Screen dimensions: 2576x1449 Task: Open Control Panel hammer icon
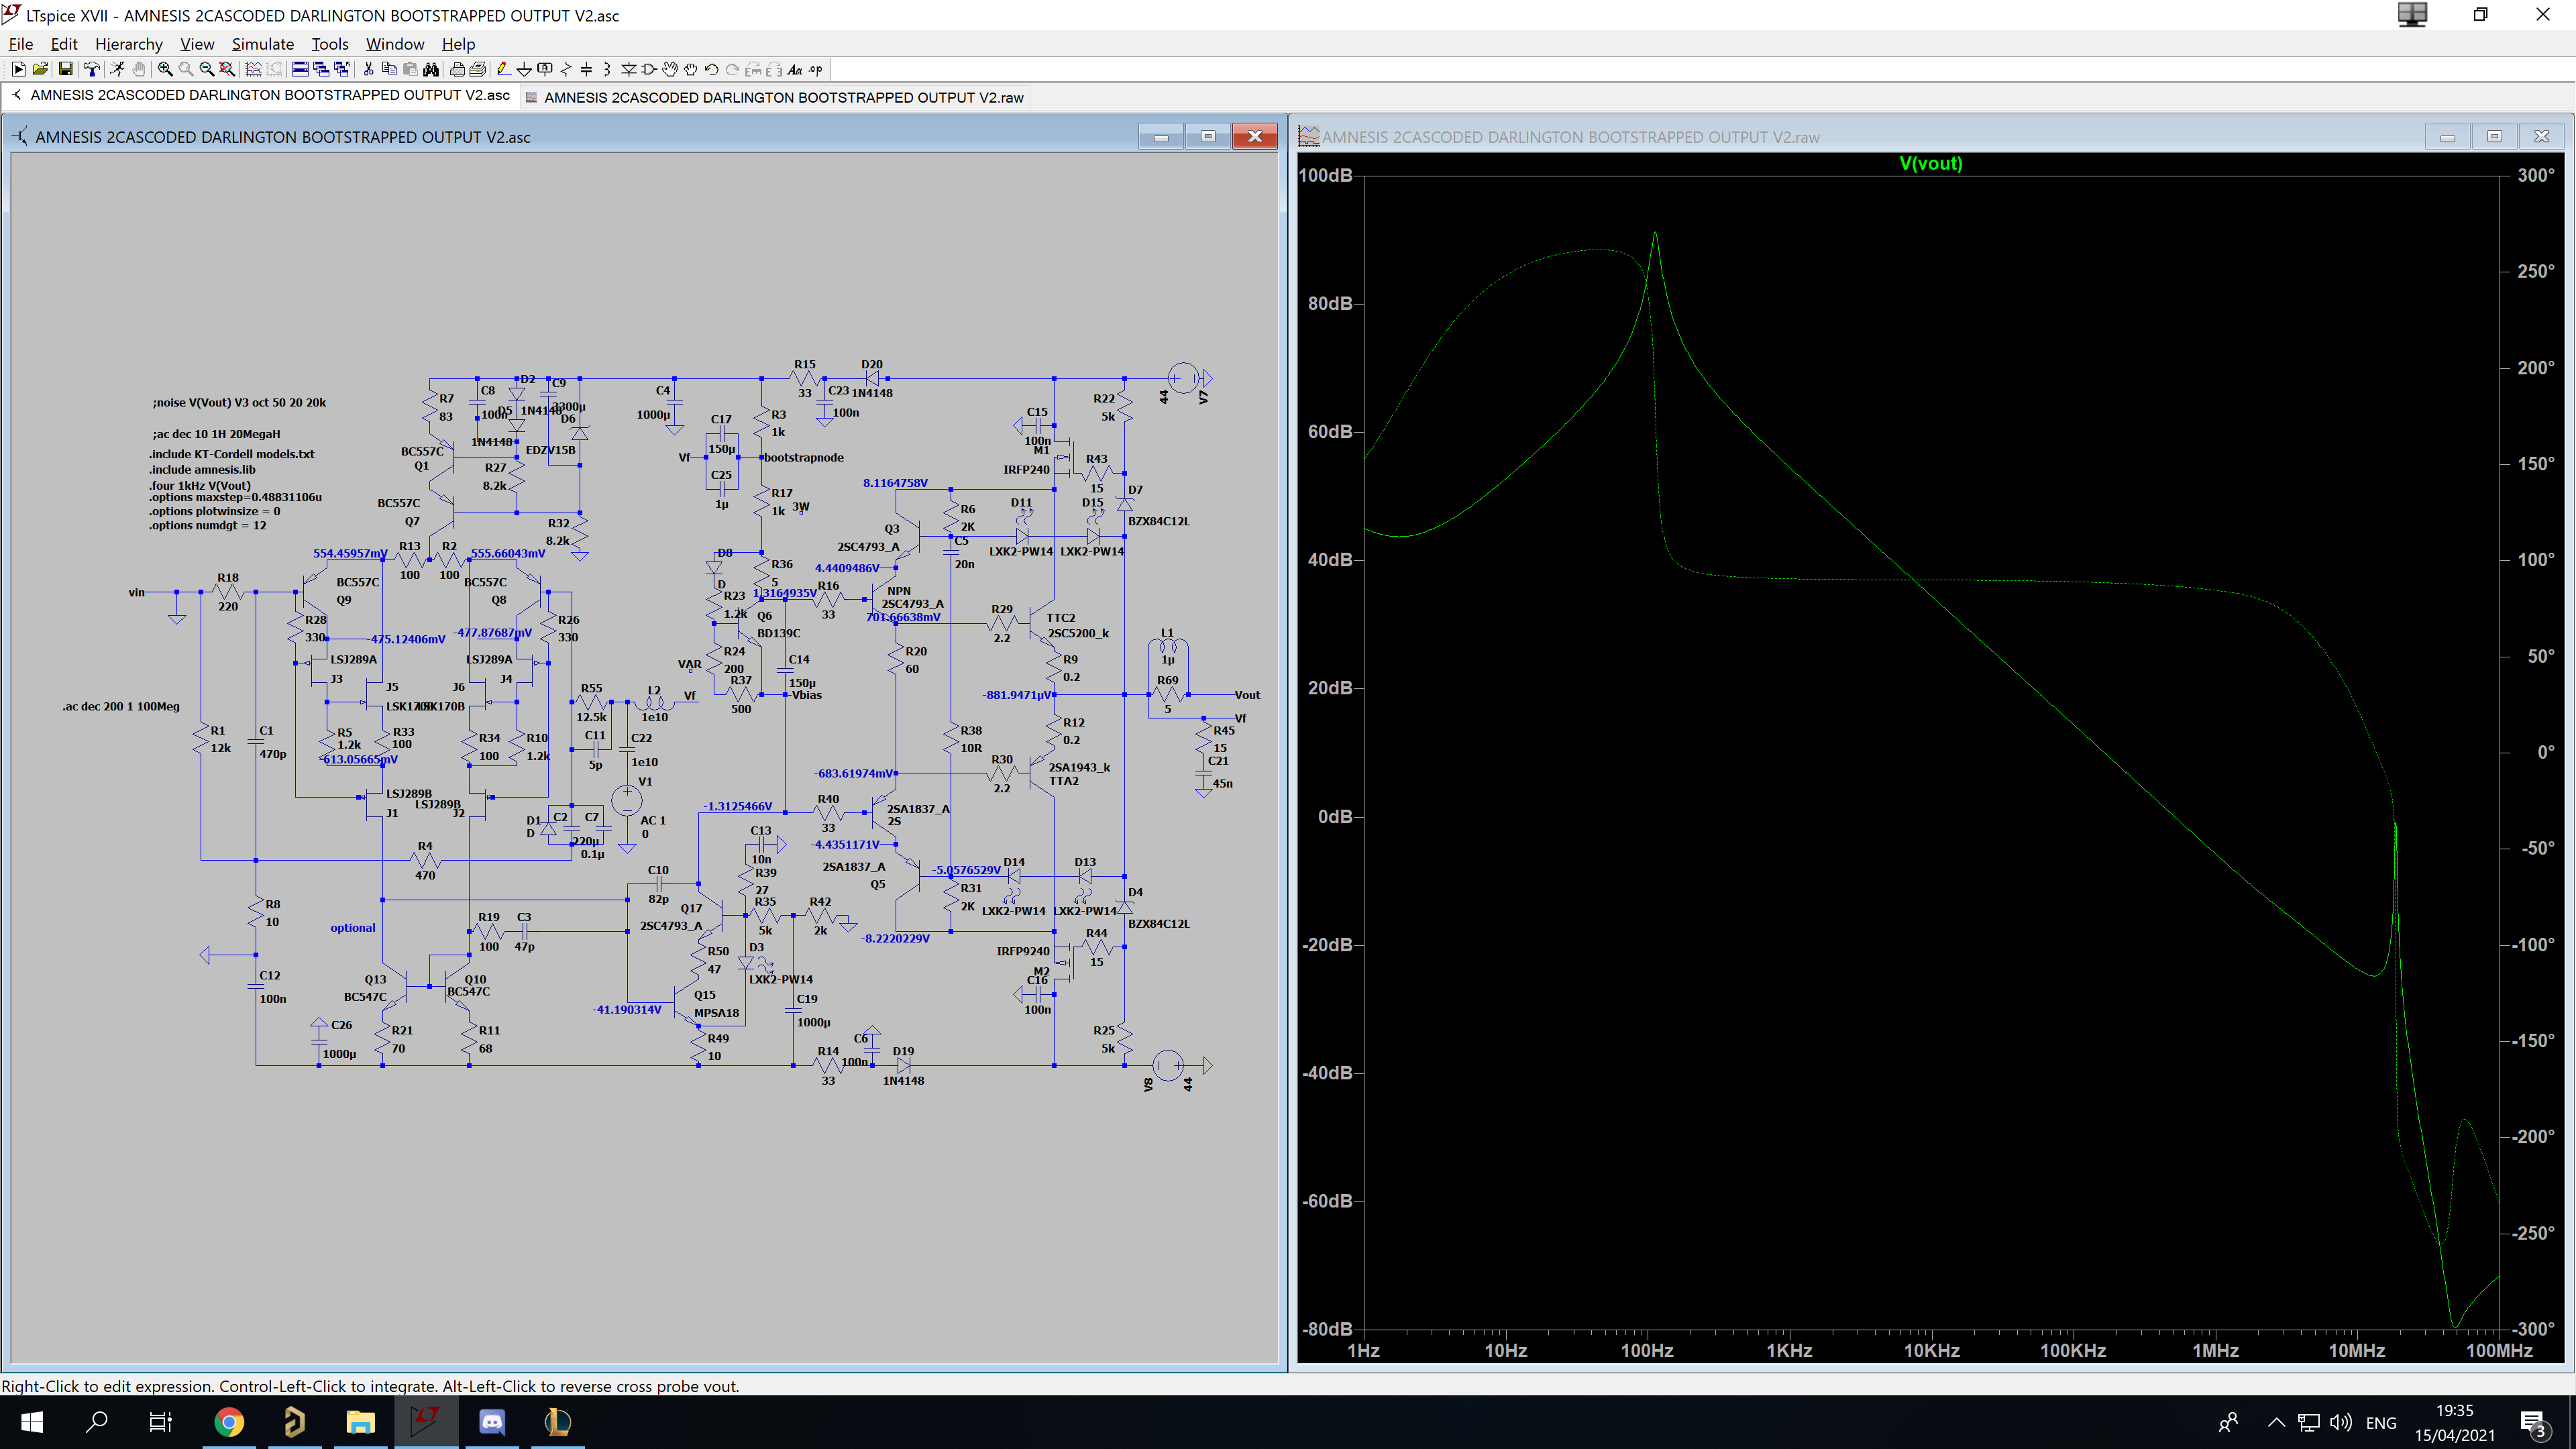point(91,69)
